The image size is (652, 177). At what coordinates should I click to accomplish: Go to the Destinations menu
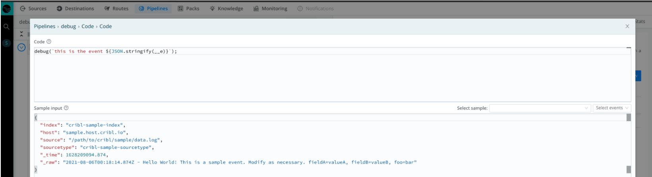coord(75,8)
